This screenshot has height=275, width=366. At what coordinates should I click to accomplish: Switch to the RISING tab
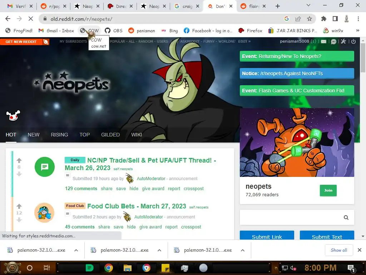coord(59,135)
